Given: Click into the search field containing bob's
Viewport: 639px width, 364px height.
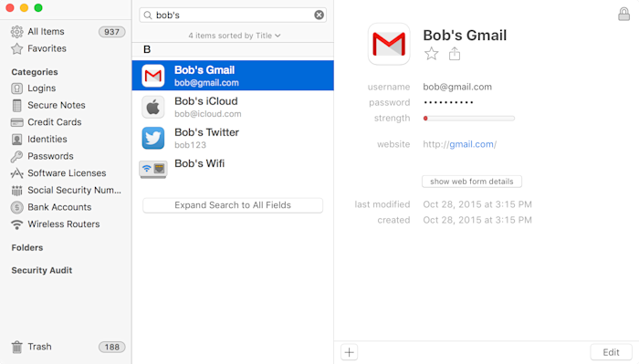Looking at the screenshot, I should coord(232,16).
